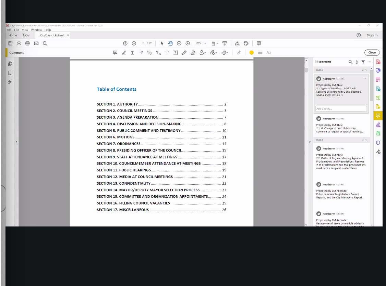
Task: Collapse the PAGE 4 comments group
Action: (x=366, y=70)
